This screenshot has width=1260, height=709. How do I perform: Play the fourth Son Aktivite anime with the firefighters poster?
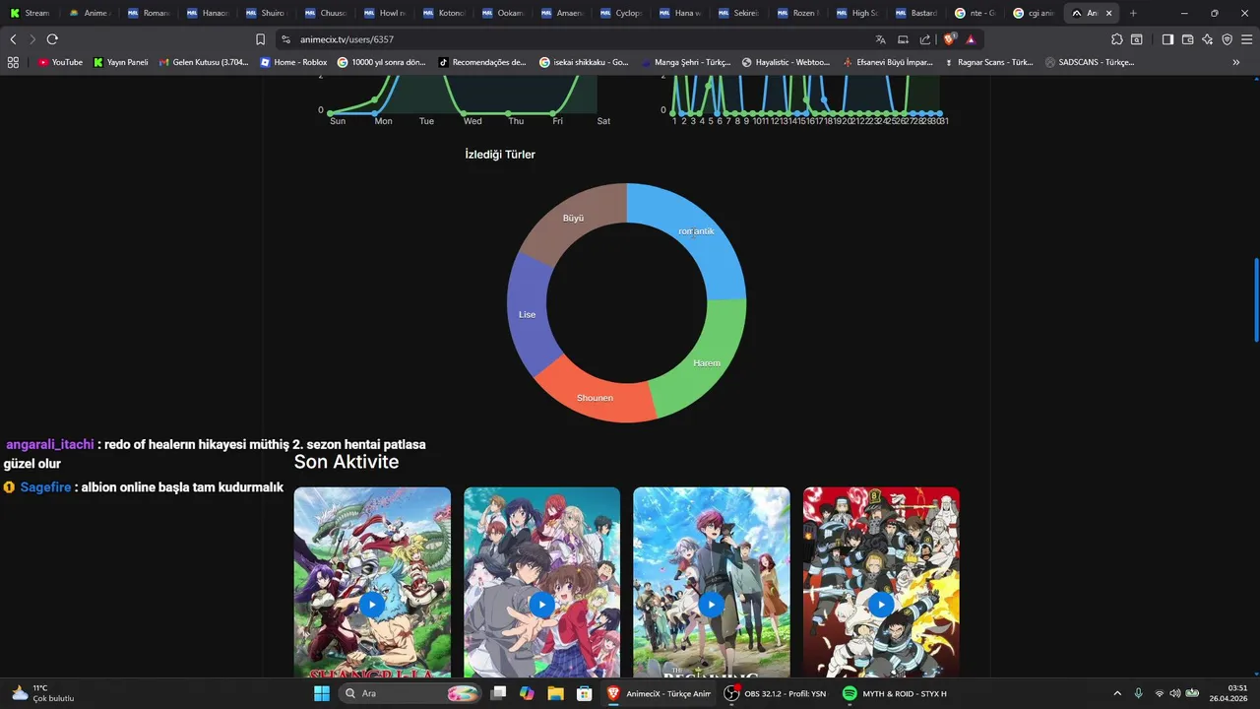tap(881, 605)
